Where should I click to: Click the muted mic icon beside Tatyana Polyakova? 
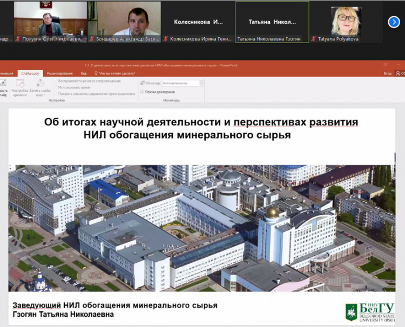pyautogui.click(x=314, y=39)
